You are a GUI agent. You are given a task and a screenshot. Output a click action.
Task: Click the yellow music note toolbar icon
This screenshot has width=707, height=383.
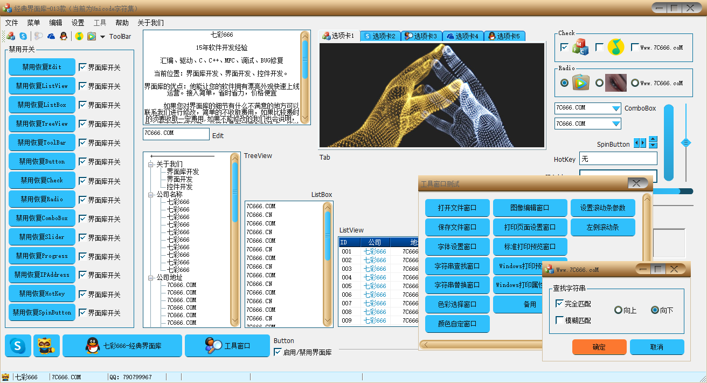point(79,36)
